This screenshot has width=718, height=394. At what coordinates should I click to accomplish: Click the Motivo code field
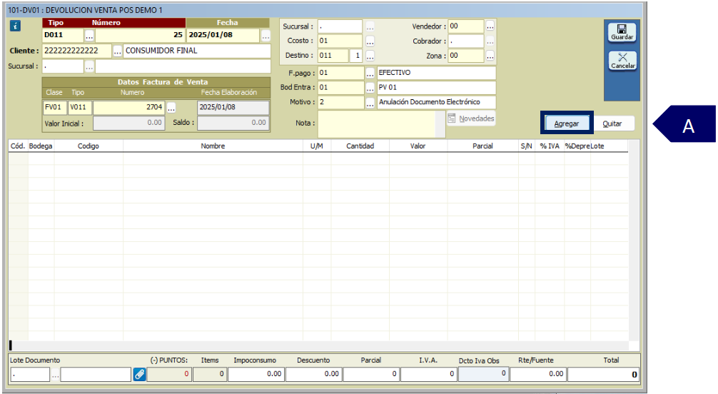pos(340,102)
